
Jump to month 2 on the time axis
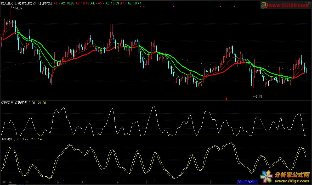point(58,182)
